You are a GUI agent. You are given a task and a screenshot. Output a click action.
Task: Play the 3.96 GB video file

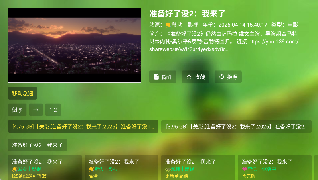236,126
